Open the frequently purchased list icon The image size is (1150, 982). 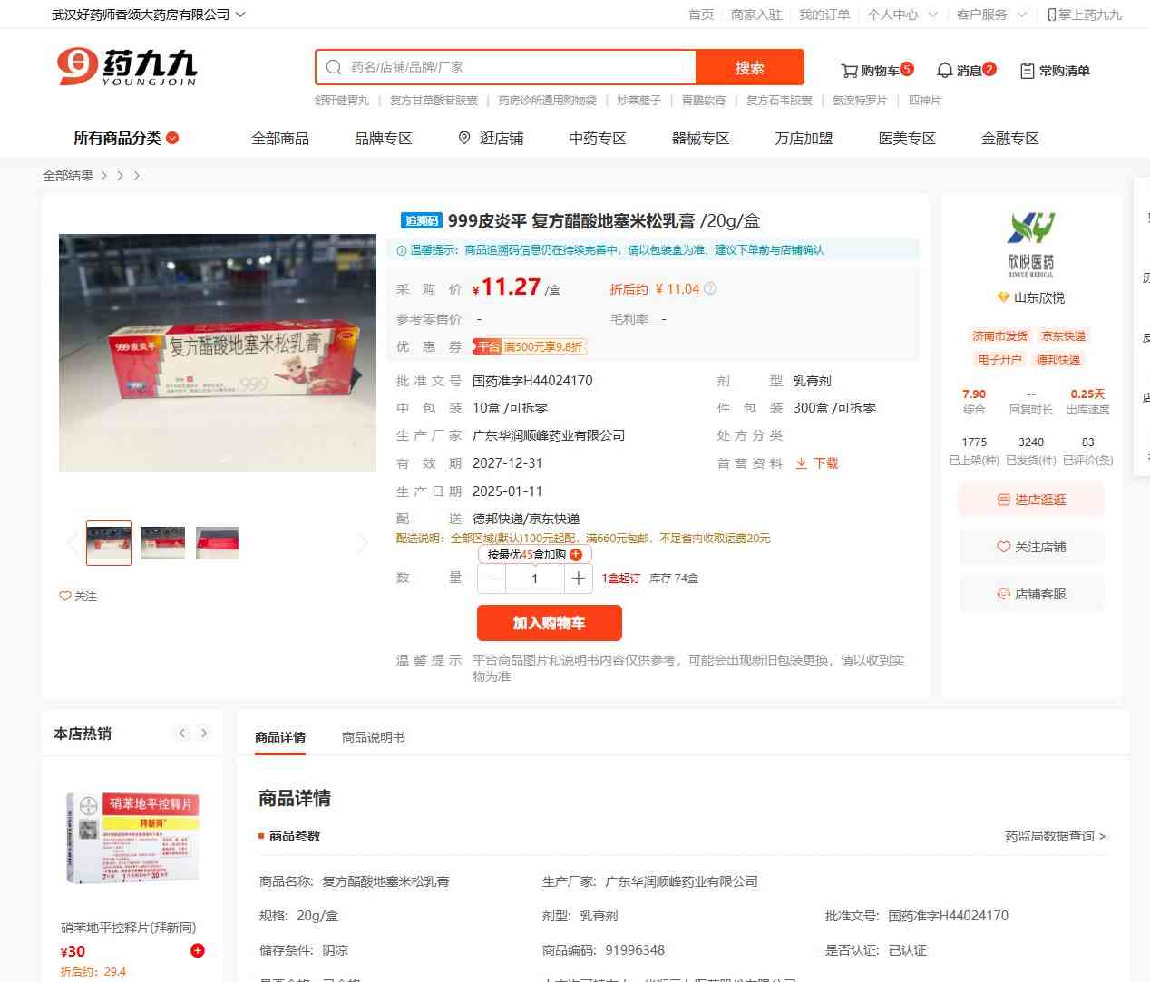1028,71
